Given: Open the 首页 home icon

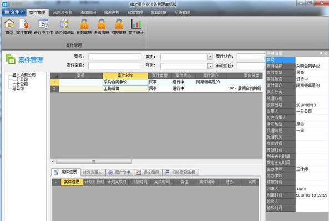Looking at the screenshot, I should tap(9, 27).
